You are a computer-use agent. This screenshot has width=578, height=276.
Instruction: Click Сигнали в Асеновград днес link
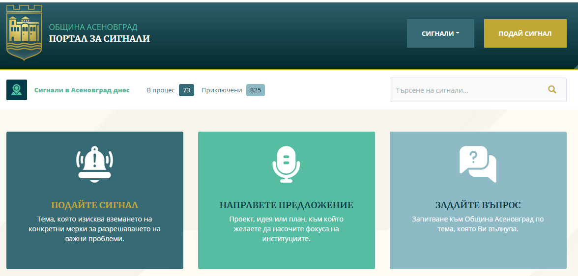pos(82,90)
